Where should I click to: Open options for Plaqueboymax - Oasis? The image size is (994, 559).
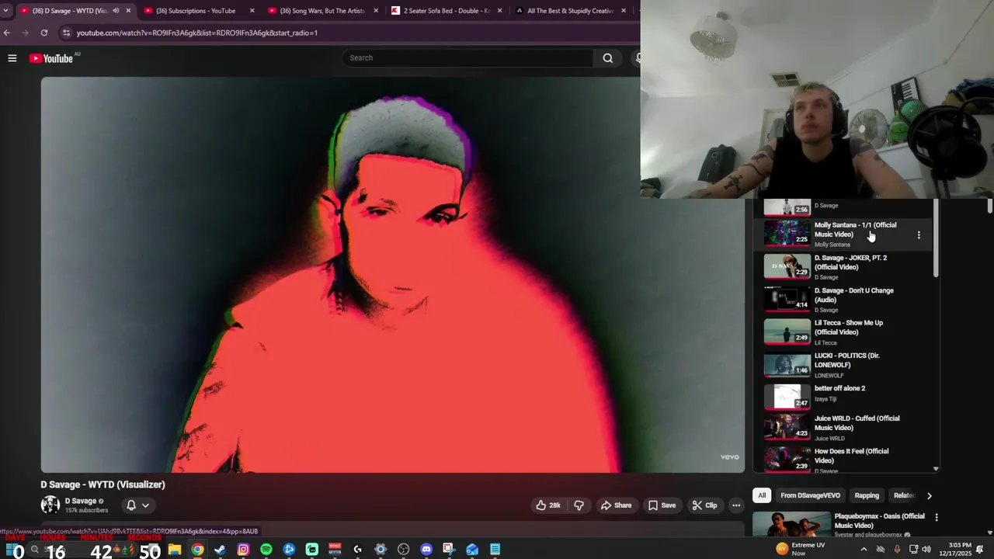(936, 517)
